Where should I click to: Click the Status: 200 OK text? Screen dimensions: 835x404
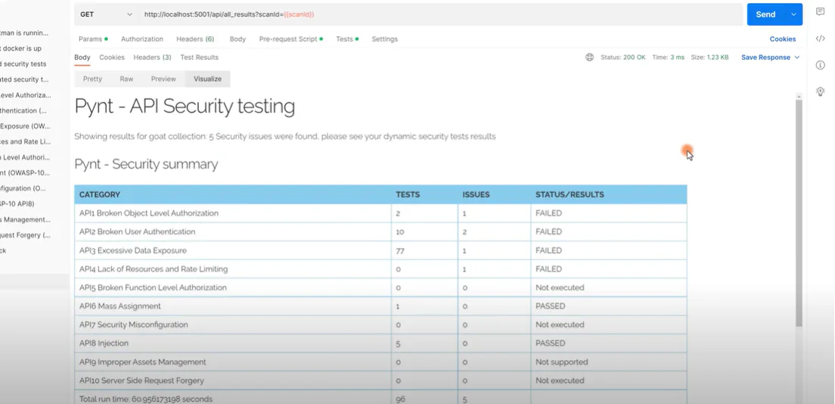click(x=623, y=57)
